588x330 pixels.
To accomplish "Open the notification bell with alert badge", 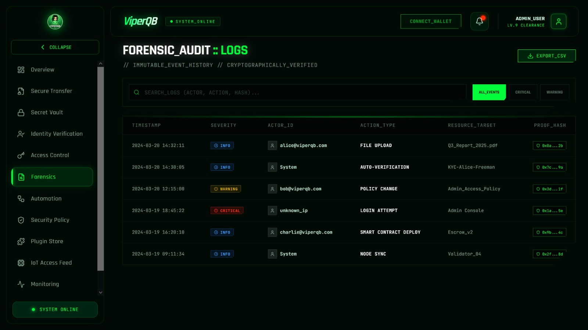I will point(479,21).
